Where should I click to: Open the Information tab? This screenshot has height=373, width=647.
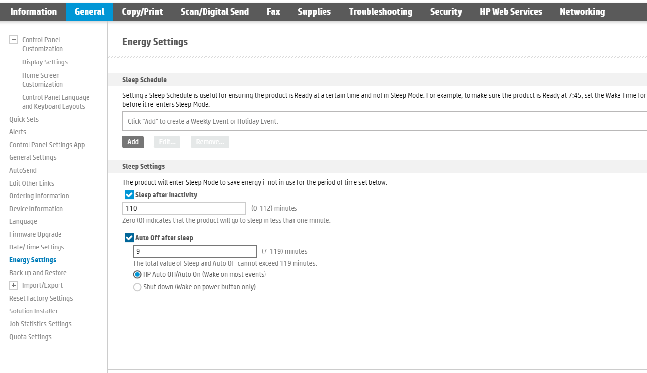(33, 12)
